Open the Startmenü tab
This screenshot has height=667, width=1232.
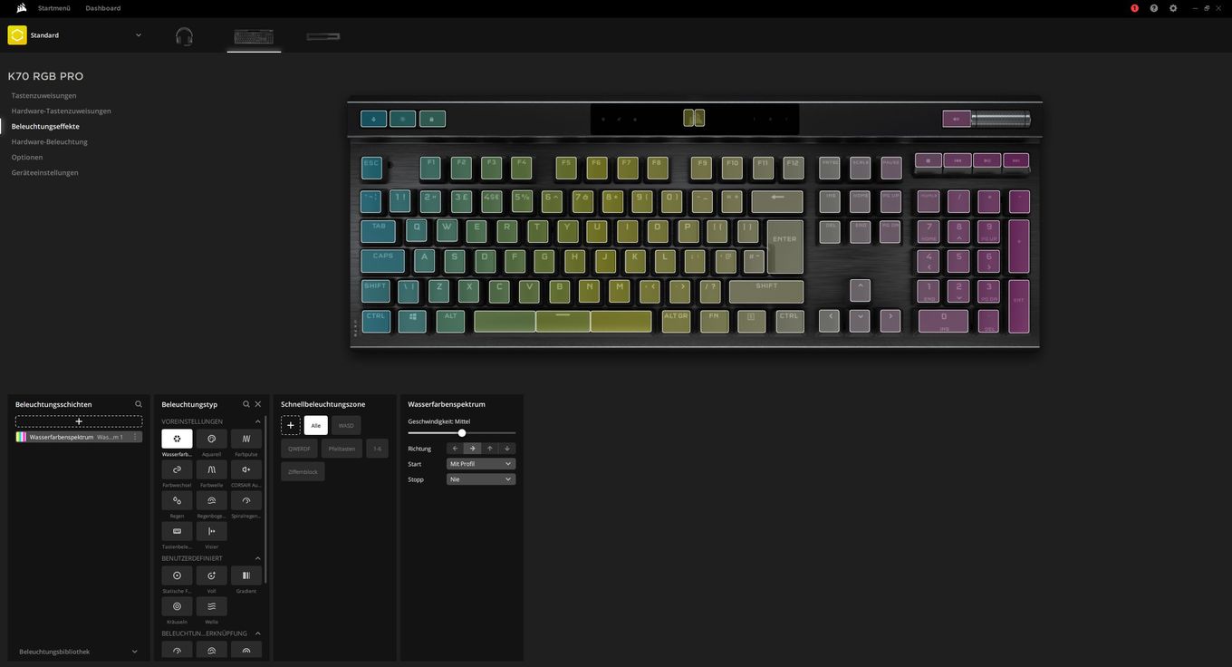point(54,8)
